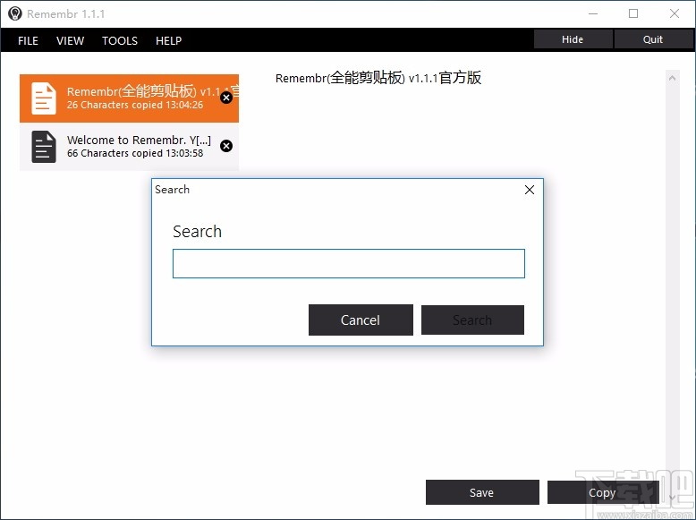The width and height of the screenshot is (696, 520).
Task: Open the HELP menu
Action: tap(169, 41)
